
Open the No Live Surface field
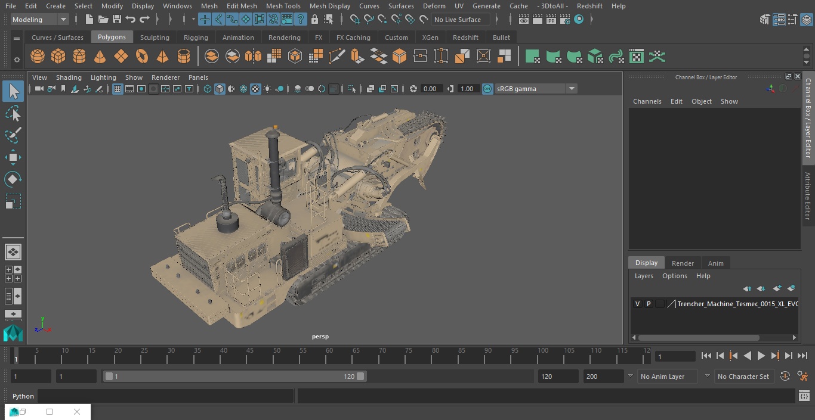pos(461,20)
